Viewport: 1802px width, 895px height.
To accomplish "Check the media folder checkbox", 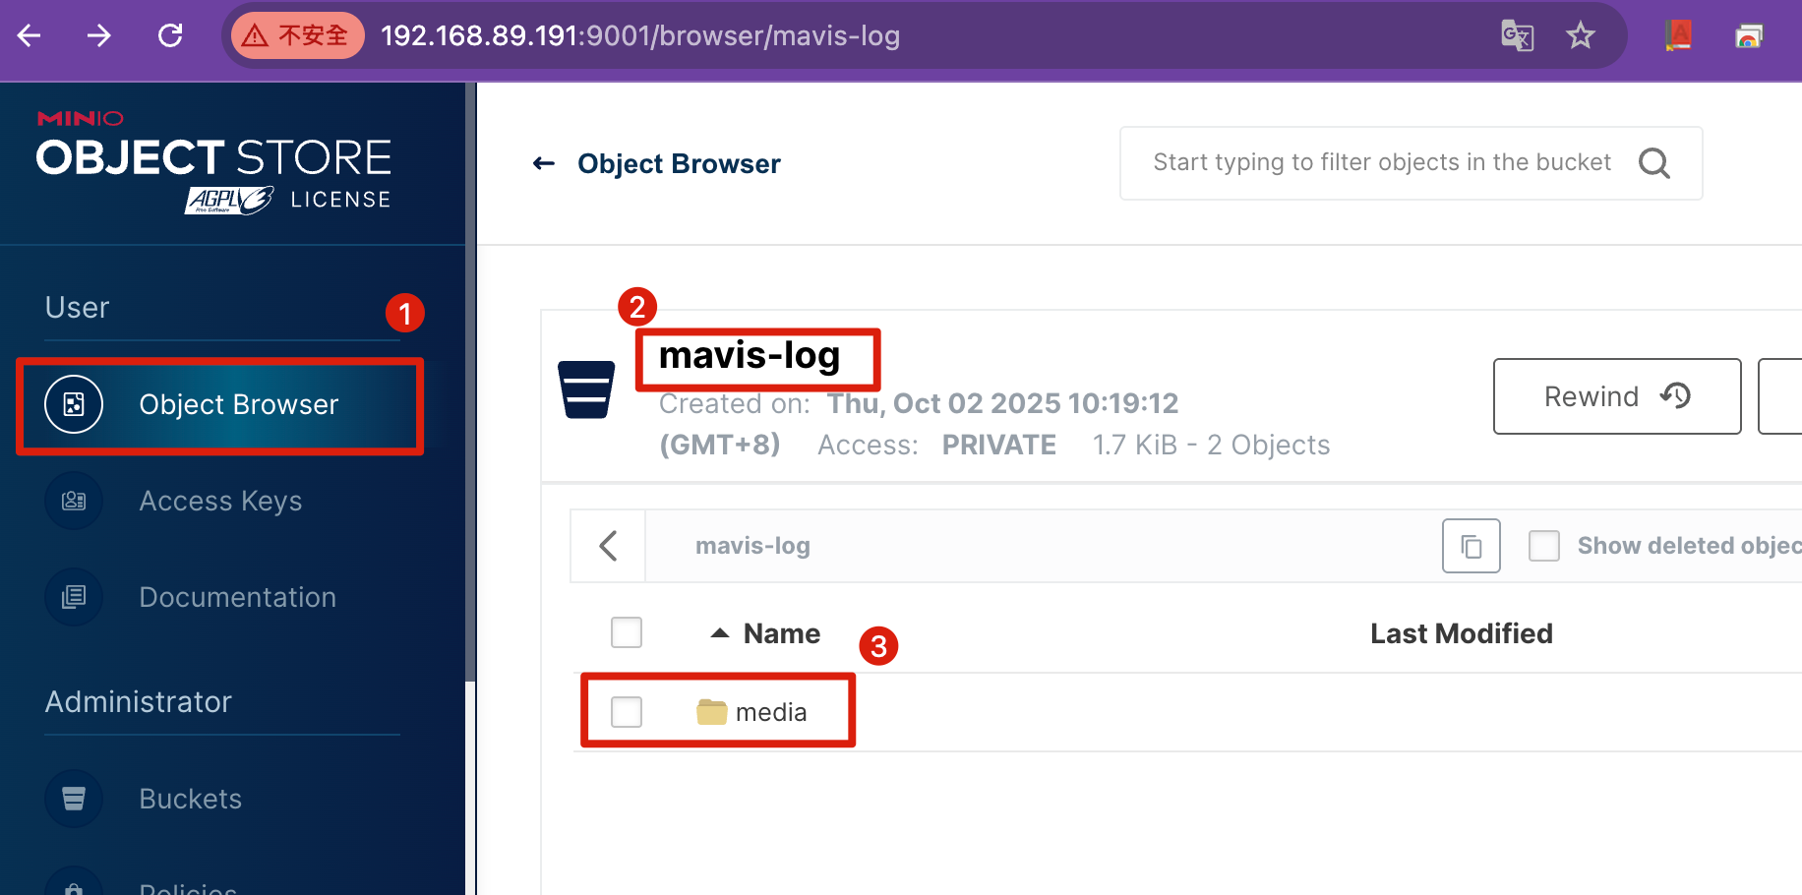I will pos(627,712).
